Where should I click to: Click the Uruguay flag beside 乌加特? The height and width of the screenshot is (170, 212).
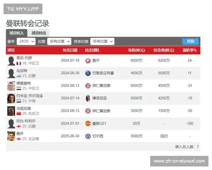19,76
